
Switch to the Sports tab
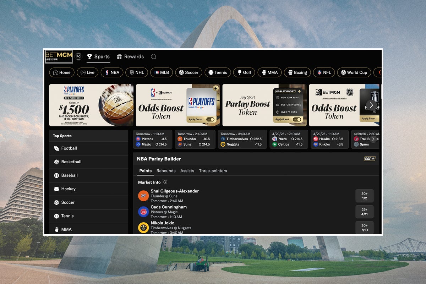(x=98, y=56)
